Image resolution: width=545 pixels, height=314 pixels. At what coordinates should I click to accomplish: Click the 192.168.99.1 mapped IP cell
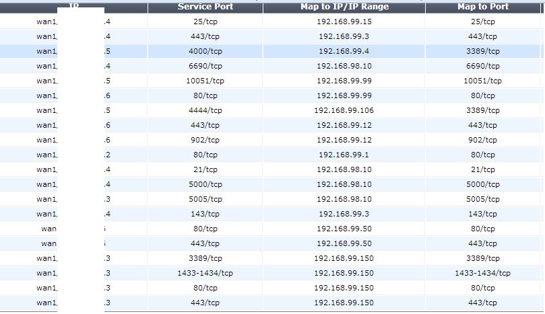point(344,155)
